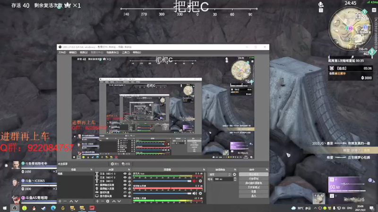Open the 编辑(E) menu in OBS
Viewport: 378px width, 212px height.
click(x=73, y=52)
